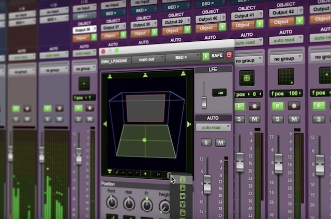Image resolution: width=331 pixels, height=219 pixels.
Task: Click the scissors-shaped icon in the panner toolbar
Action: pyautogui.click(x=158, y=174)
